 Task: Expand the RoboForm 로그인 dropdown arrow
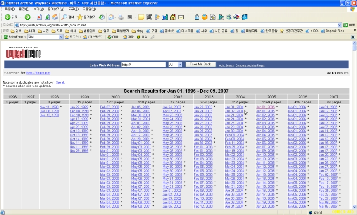coord(81,37)
